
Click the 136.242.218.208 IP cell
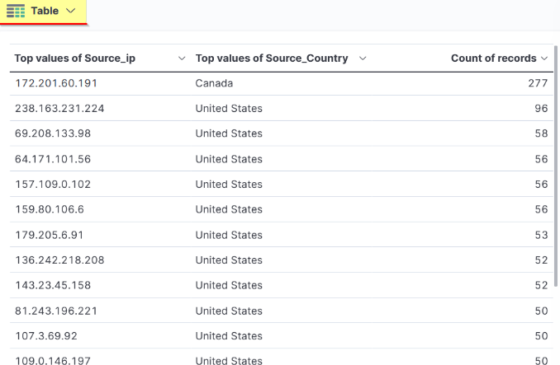pos(59,260)
